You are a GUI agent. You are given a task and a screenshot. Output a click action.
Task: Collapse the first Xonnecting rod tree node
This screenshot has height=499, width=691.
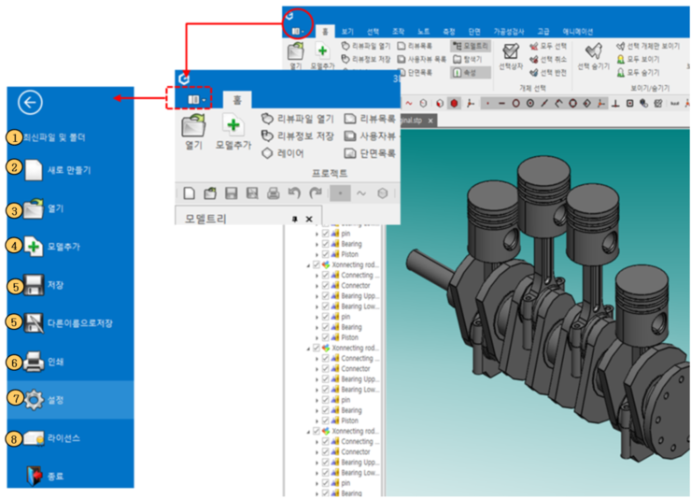click(308, 265)
